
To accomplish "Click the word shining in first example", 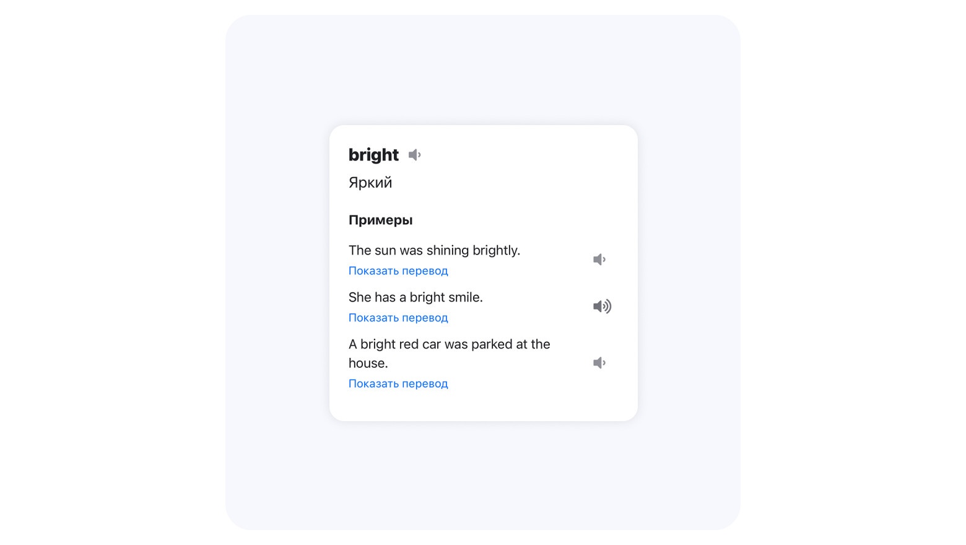I will [448, 250].
